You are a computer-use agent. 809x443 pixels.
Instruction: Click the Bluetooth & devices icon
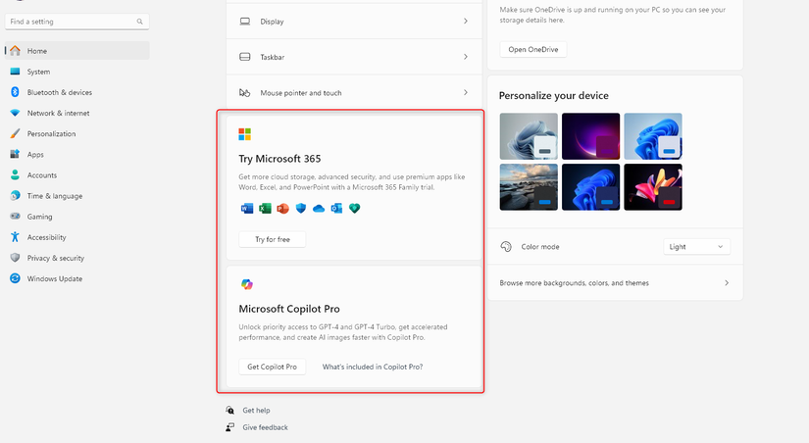15,92
